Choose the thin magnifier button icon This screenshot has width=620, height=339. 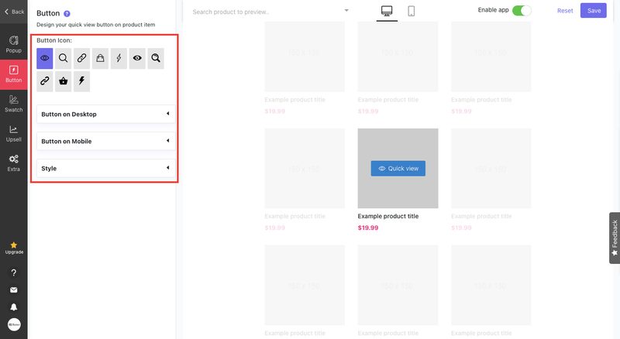(x=64, y=59)
